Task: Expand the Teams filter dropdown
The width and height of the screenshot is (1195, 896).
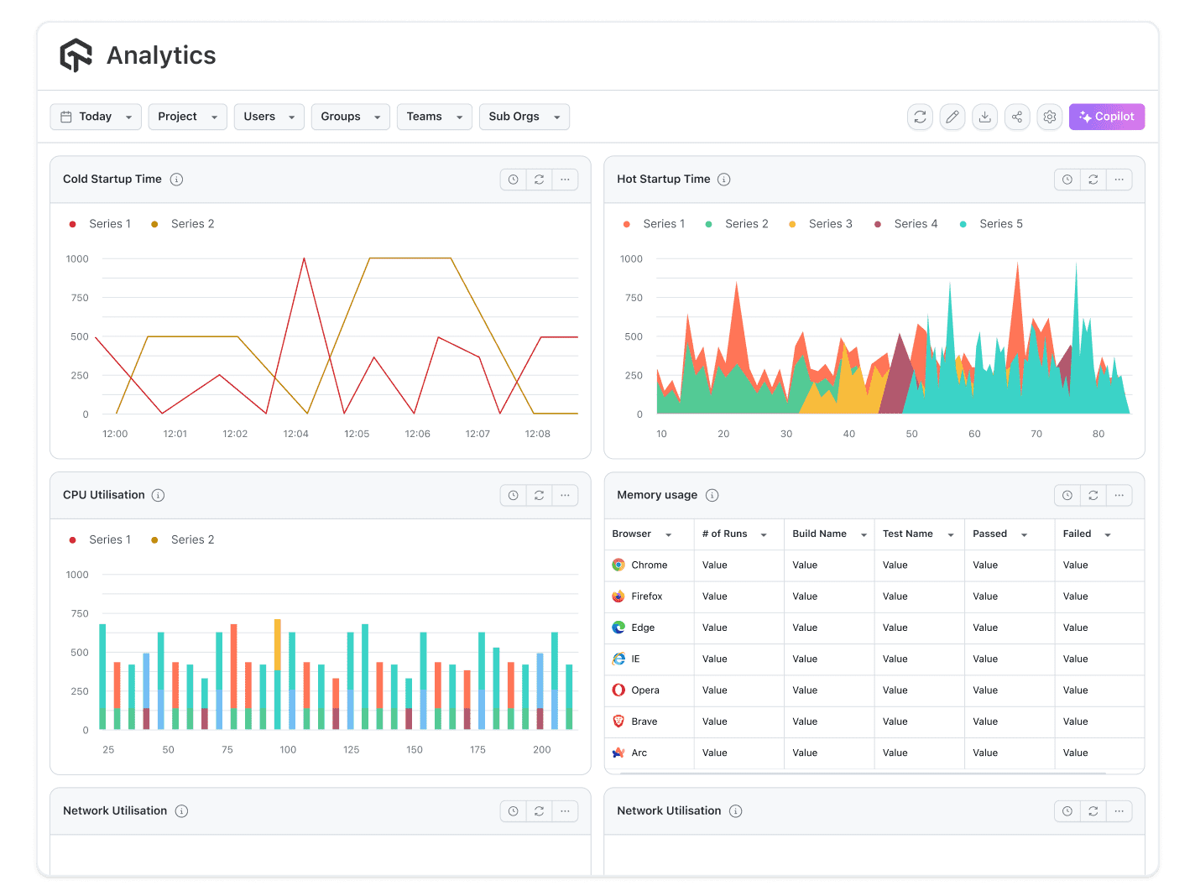Action: pos(434,117)
